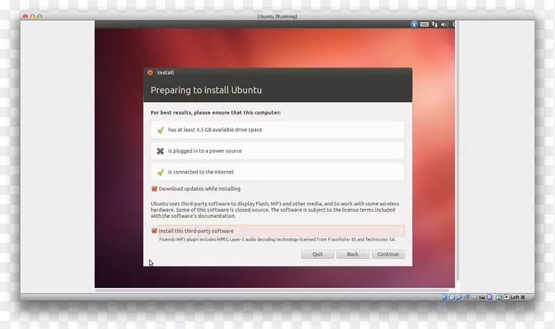
Task: Click the keyboard capture down-arrow status icon
Action: (507, 297)
